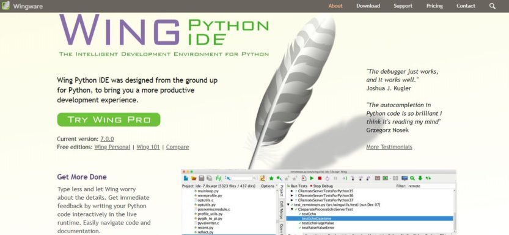Screen dimensions: 509x235
Task: Open the Contact menu item
Action: [466, 6]
